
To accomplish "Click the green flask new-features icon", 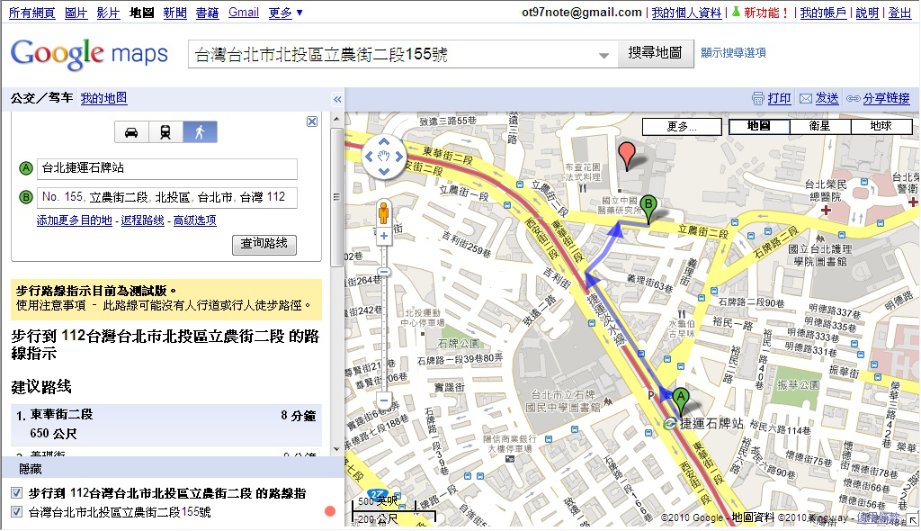I will [x=736, y=12].
